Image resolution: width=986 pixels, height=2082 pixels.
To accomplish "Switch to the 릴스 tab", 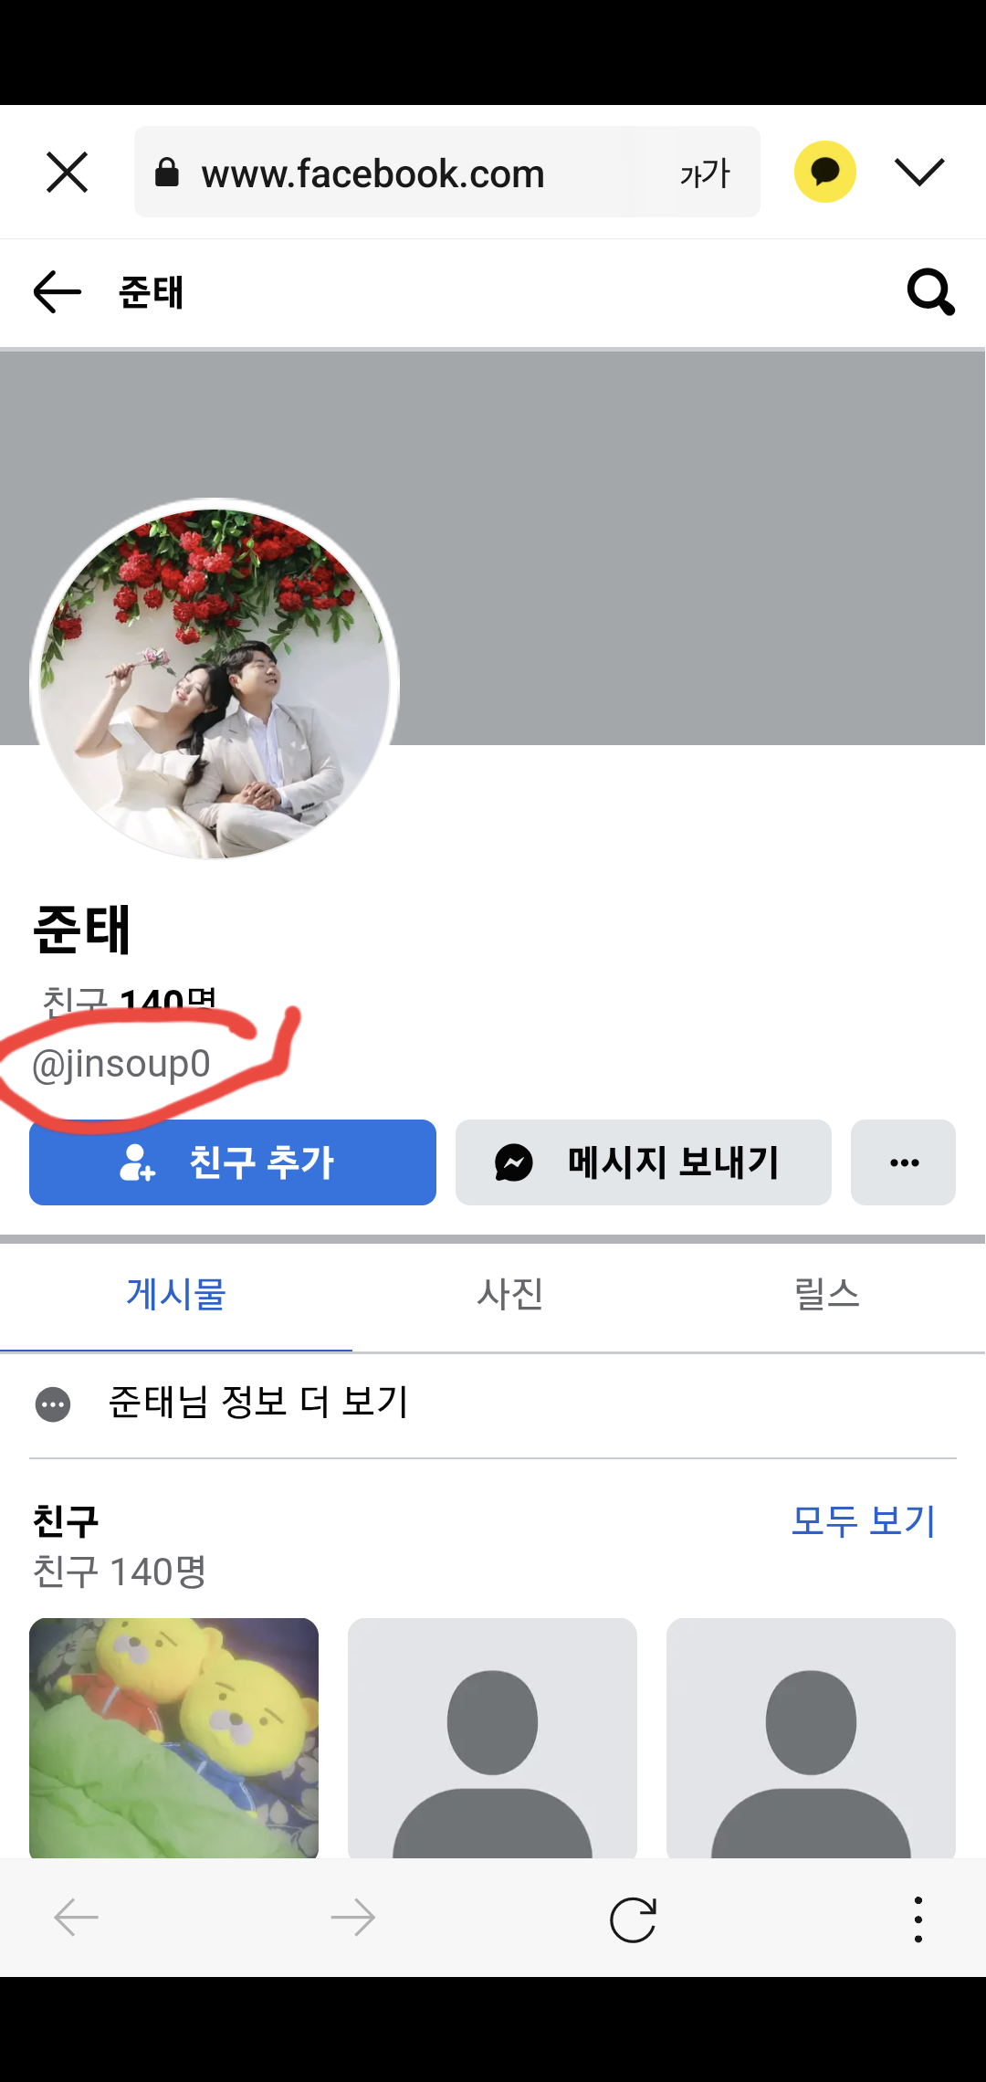I will (827, 1294).
